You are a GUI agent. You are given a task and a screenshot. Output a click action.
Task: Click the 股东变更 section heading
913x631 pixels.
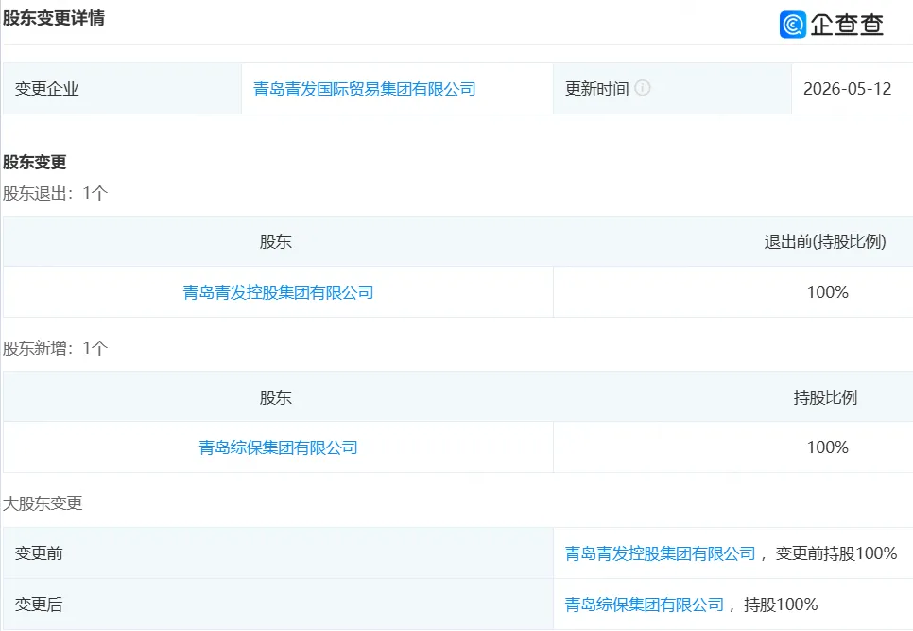pyautogui.click(x=34, y=162)
